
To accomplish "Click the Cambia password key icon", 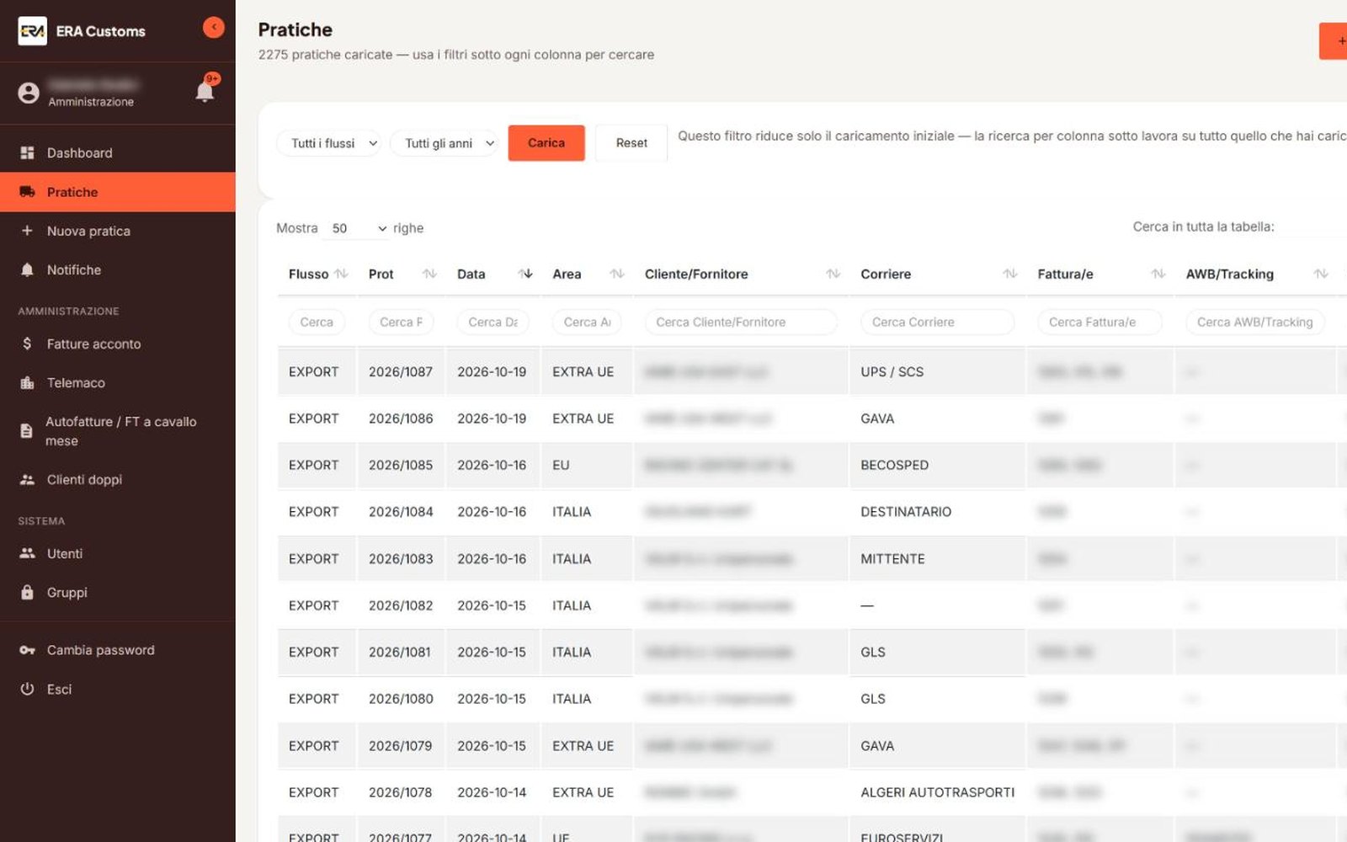I will tap(27, 650).
